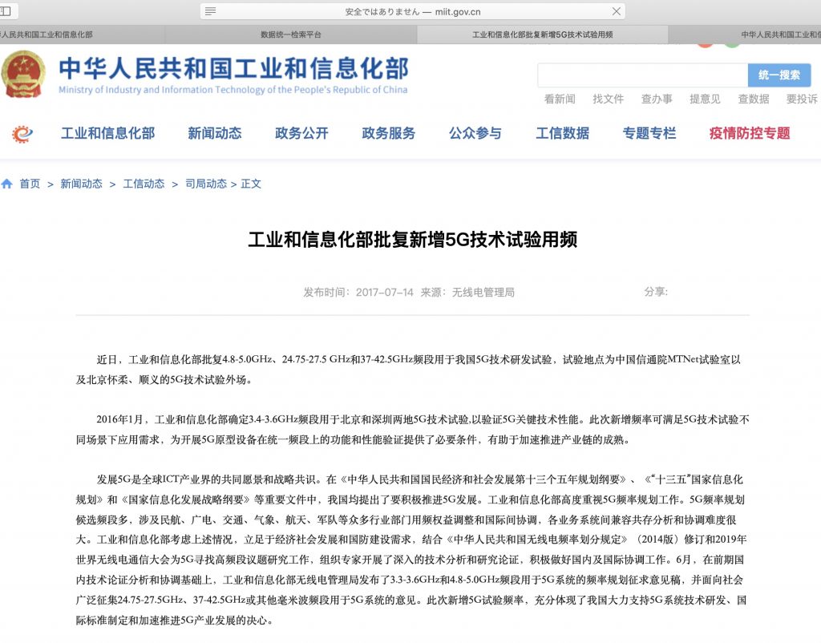
Task: Open the 看新闻 quick link
Action: (x=560, y=99)
